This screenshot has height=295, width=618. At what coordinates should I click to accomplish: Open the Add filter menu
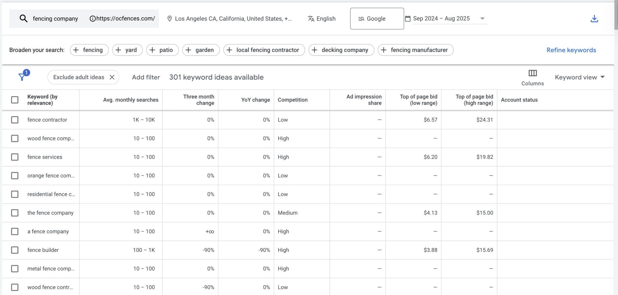(x=146, y=77)
